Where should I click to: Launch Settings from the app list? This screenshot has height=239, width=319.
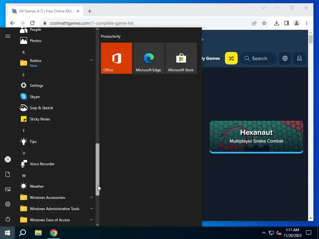(56, 85)
